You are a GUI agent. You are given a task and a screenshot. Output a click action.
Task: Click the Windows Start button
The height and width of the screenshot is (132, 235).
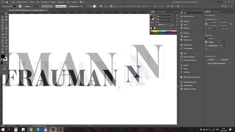click(3, 129)
